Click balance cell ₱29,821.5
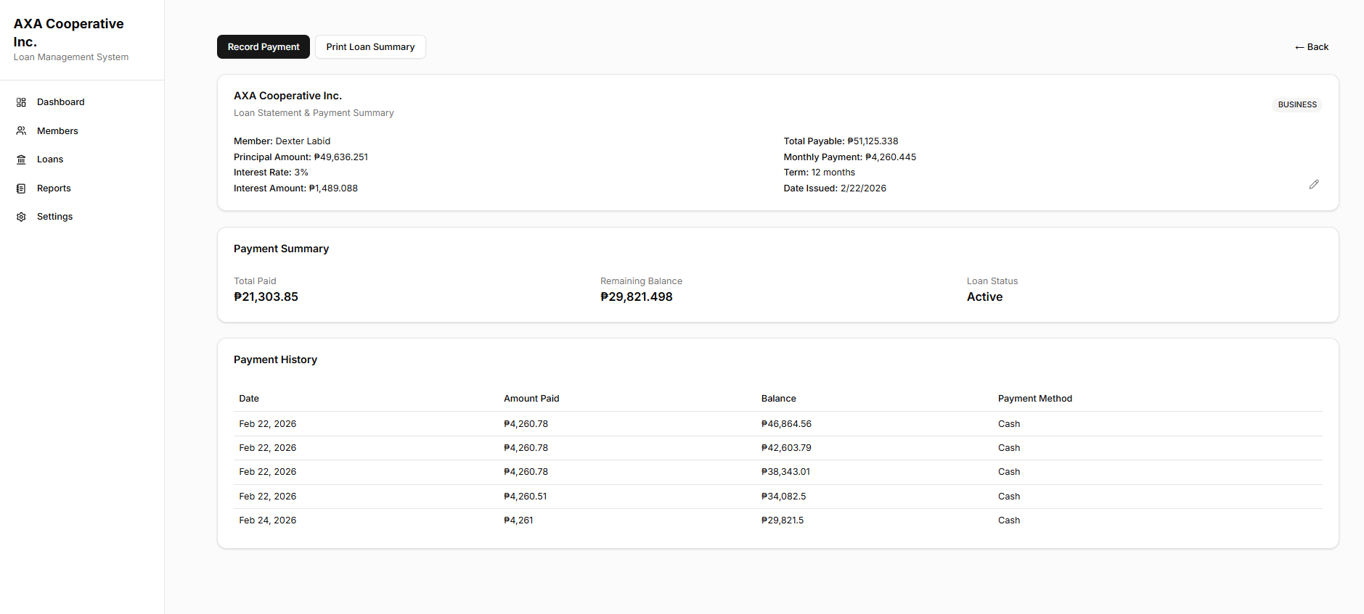 (x=783, y=520)
